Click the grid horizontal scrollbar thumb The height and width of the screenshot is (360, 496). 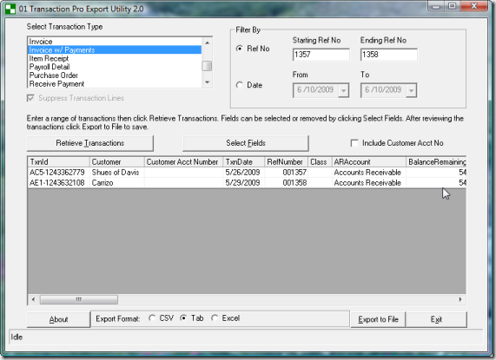click(x=79, y=299)
